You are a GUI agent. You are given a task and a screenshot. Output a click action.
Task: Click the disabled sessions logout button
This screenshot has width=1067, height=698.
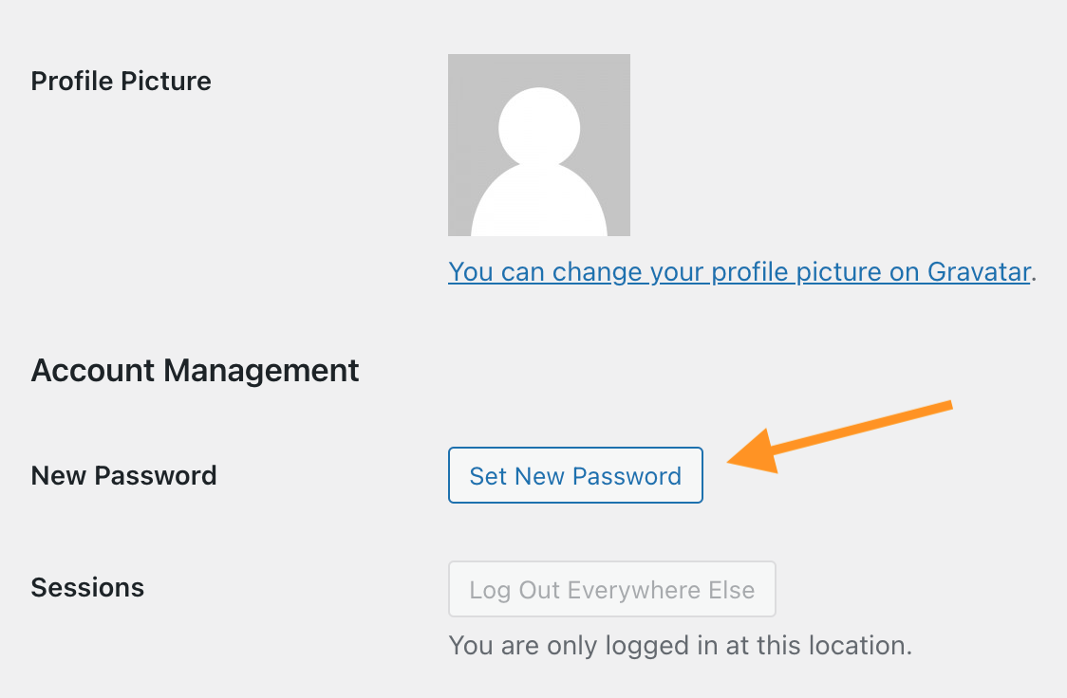611,589
